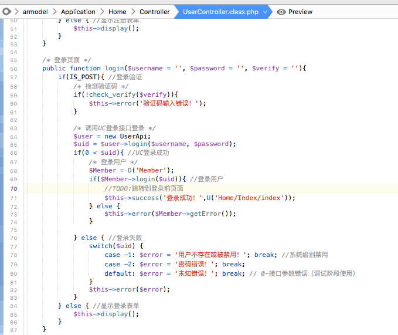
Task: Expand chevron between Application and Home
Action: point(102,12)
